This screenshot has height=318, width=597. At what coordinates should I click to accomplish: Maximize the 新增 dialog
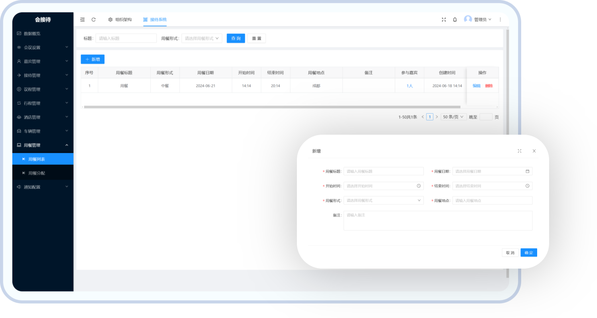click(519, 151)
